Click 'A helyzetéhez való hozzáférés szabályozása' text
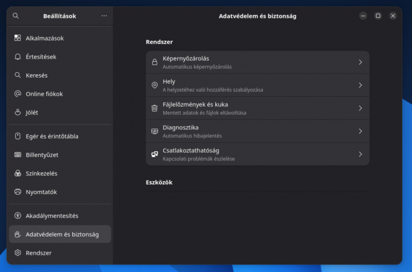412x272 pixels. (213, 90)
